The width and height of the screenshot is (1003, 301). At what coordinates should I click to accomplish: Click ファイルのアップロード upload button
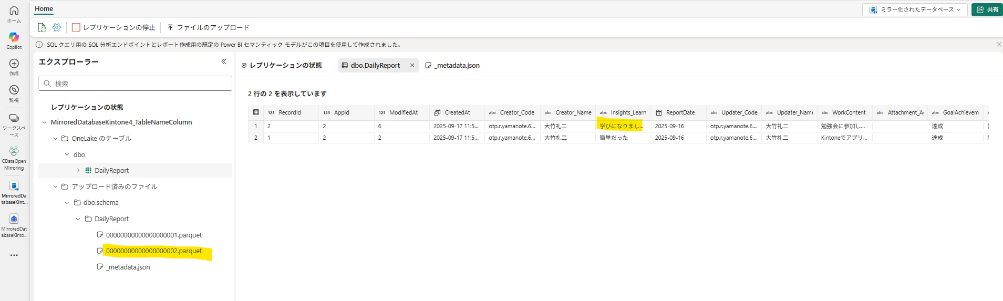(x=208, y=27)
